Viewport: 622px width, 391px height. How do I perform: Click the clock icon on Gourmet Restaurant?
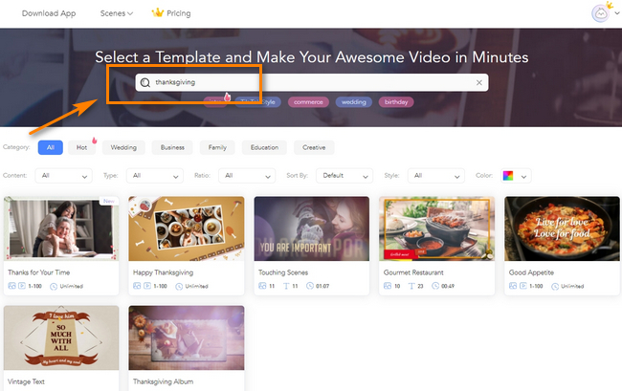pos(435,286)
